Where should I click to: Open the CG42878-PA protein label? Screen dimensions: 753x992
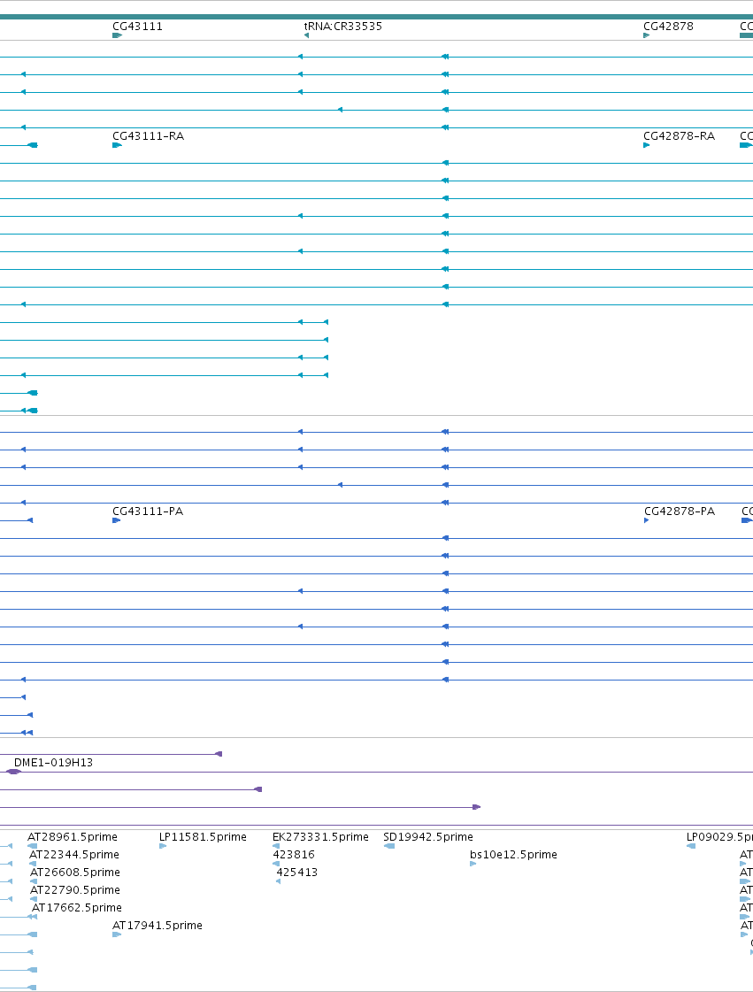(x=680, y=511)
